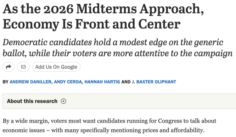Click the word Midterms in the headline
236x137 pixels.
click(x=107, y=9)
